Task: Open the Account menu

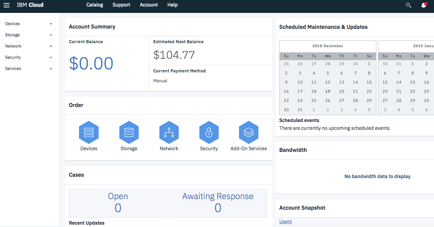Action: tap(149, 5)
